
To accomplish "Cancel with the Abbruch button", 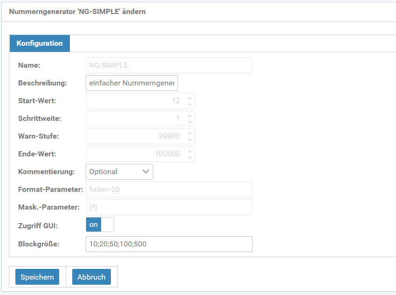I will click(x=91, y=277).
